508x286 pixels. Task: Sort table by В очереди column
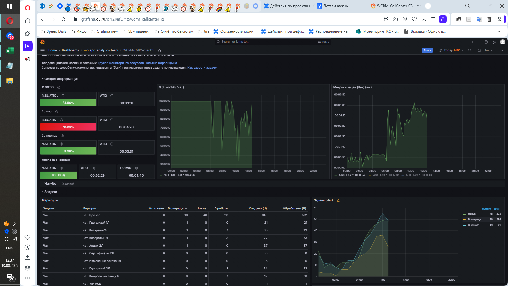click(x=177, y=208)
